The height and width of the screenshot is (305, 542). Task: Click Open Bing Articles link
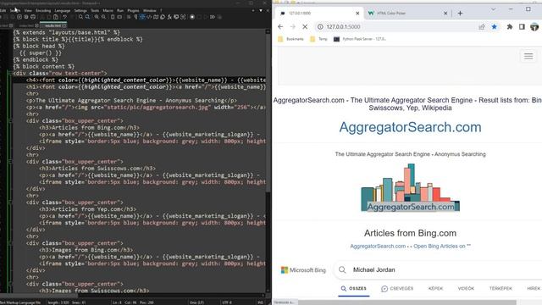coord(442,247)
